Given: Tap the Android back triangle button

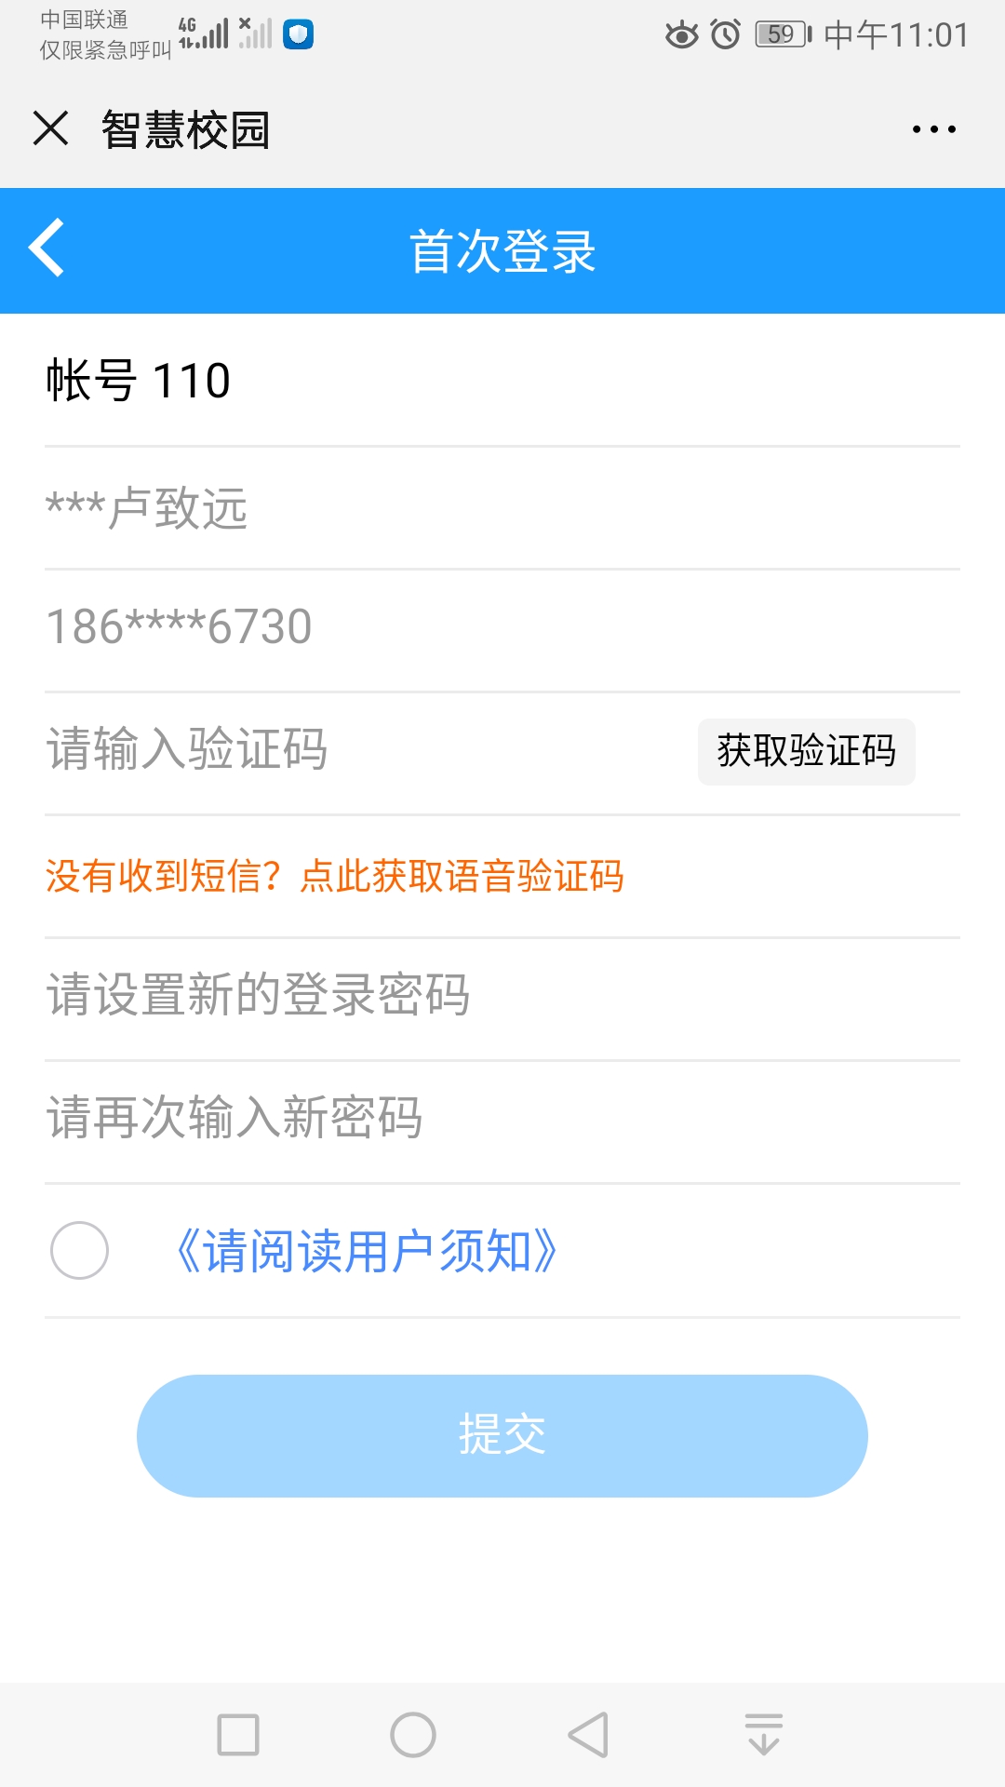Looking at the screenshot, I should click(588, 1735).
